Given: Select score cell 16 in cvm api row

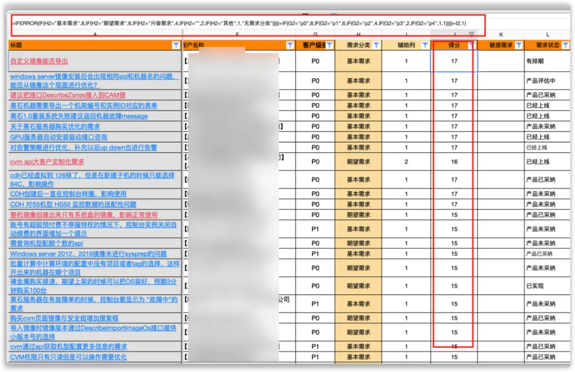Looking at the screenshot, I should point(454,162).
